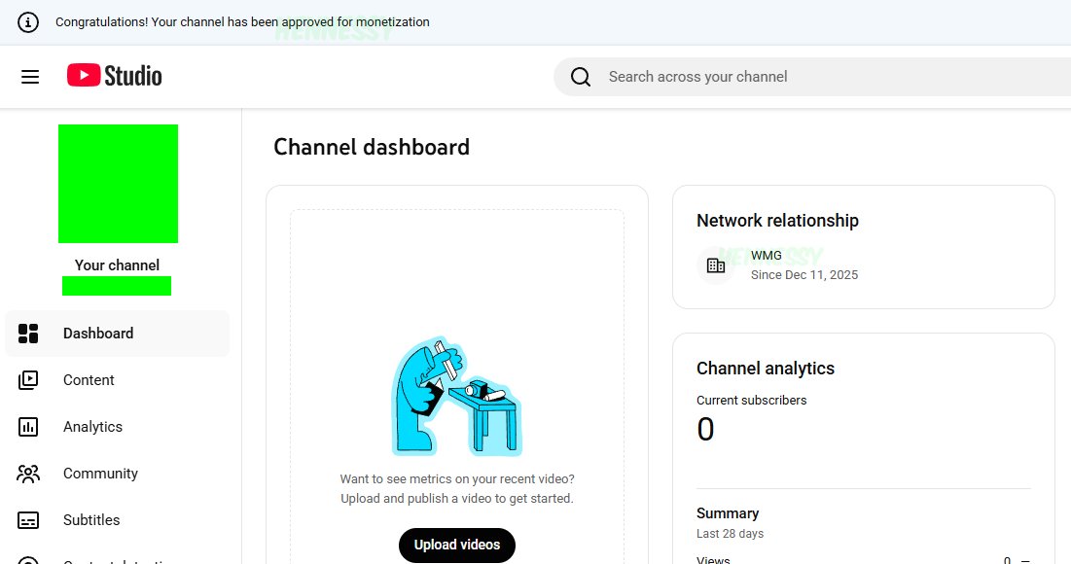The image size is (1071, 564).
Task: Click 'Upload and publish a video to get started.'
Action: (457, 499)
